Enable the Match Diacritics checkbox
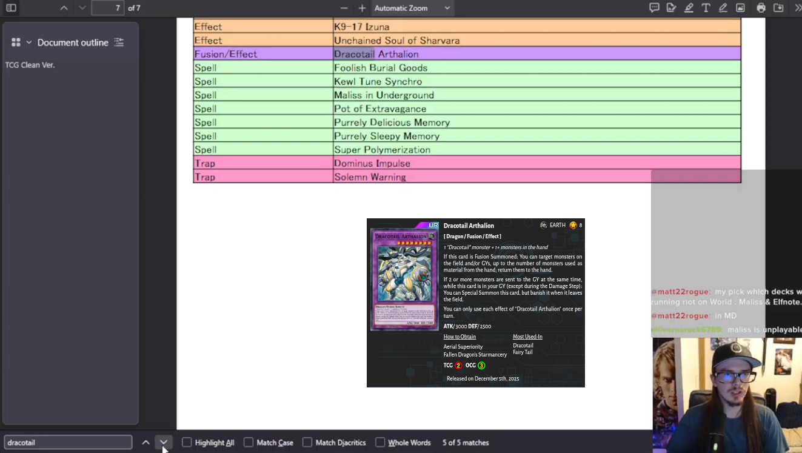Screen dimensions: 802x453 click(x=307, y=443)
